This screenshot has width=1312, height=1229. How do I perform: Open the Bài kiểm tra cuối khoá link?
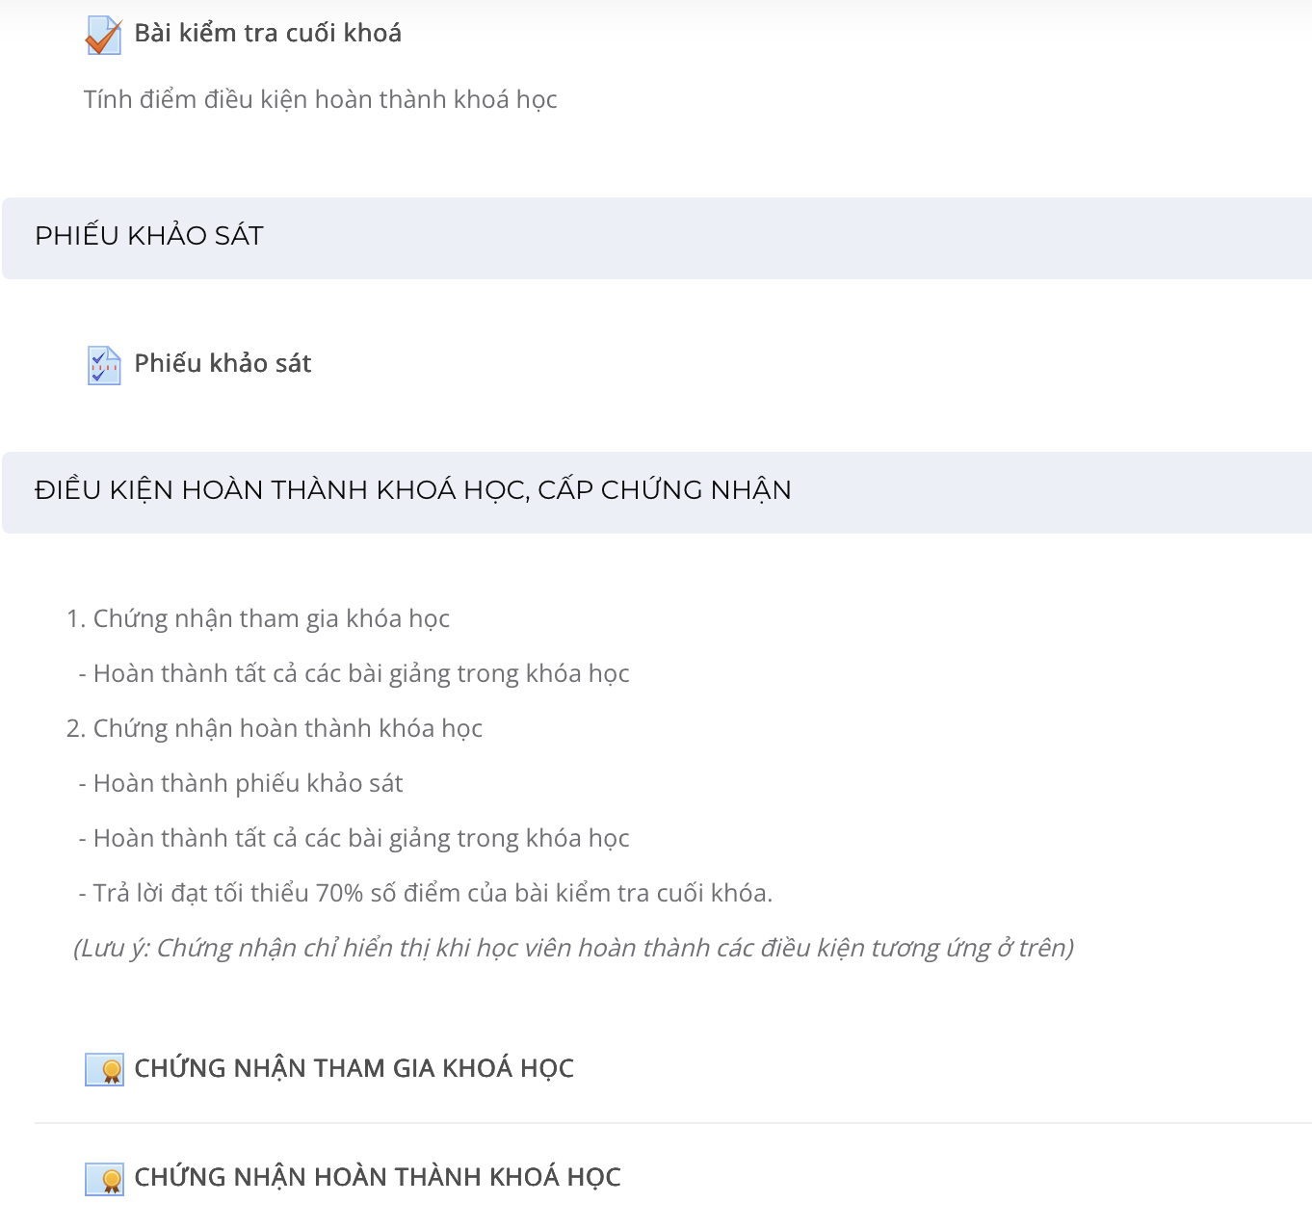click(268, 33)
